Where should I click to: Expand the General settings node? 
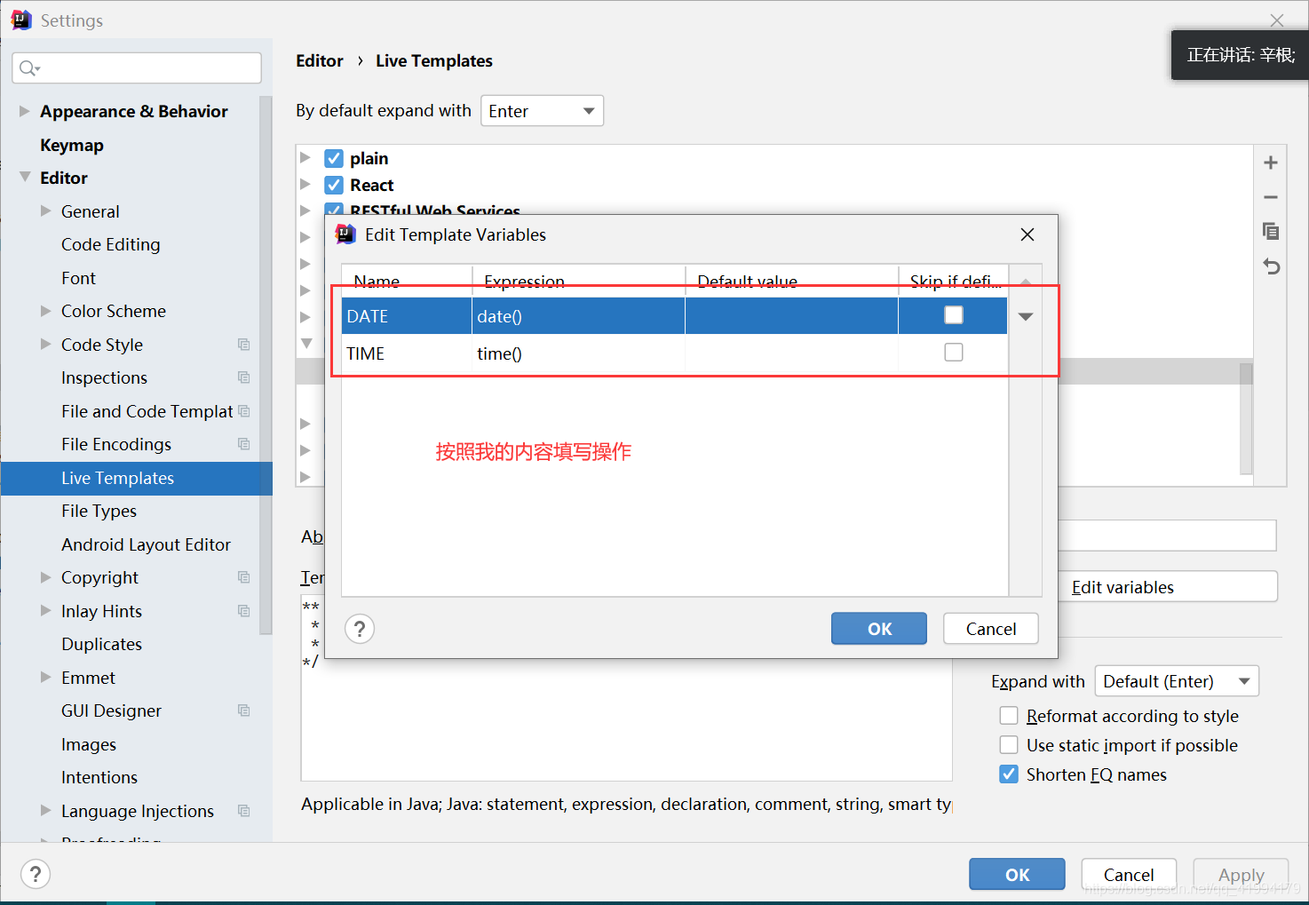point(46,211)
